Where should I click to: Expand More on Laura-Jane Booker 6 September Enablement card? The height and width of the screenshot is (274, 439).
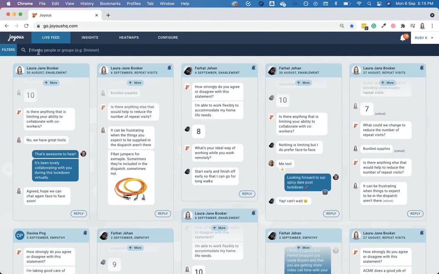click(x=219, y=228)
